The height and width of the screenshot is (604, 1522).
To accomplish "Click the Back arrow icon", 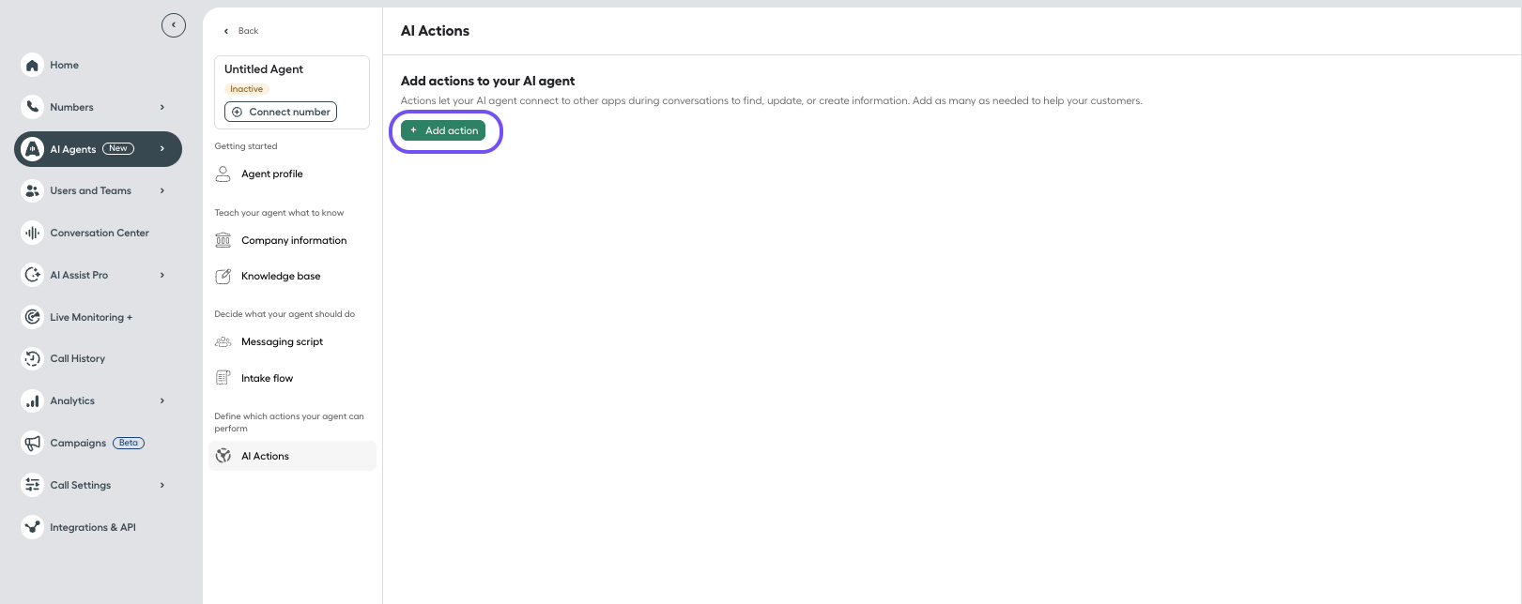I will click(x=226, y=31).
